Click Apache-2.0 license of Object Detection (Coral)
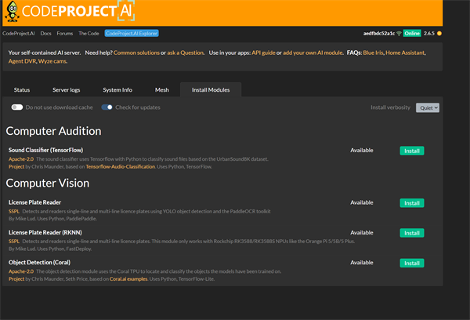The height and width of the screenshot is (320, 470). [21, 271]
